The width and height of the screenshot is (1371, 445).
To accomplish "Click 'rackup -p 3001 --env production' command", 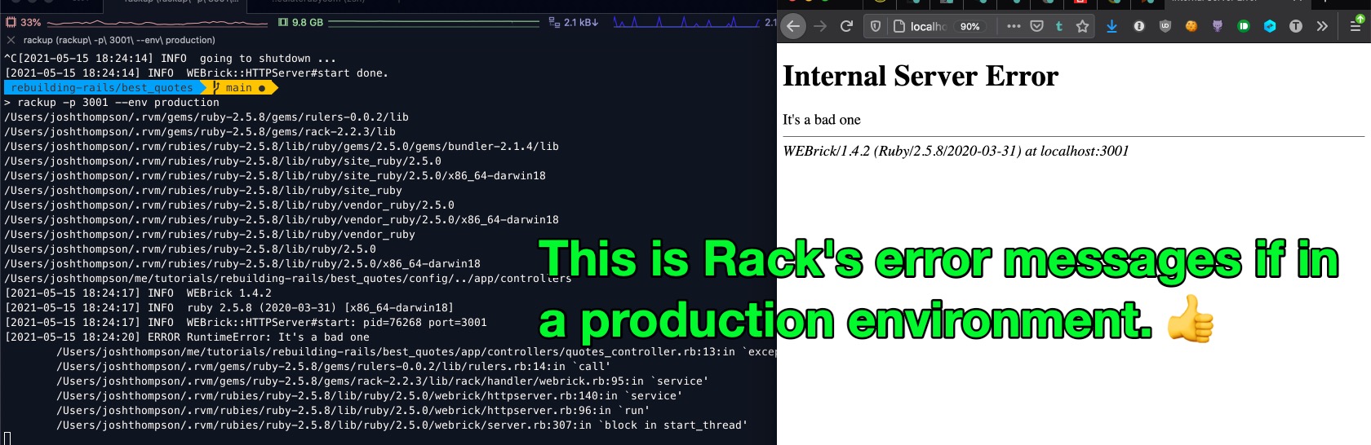I will click(x=118, y=103).
